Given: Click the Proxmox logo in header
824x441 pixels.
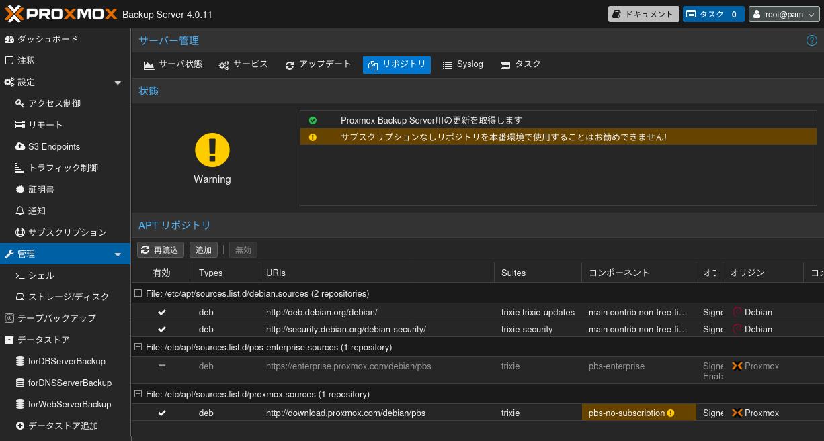Looking at the screenshot, I should 60,13.
